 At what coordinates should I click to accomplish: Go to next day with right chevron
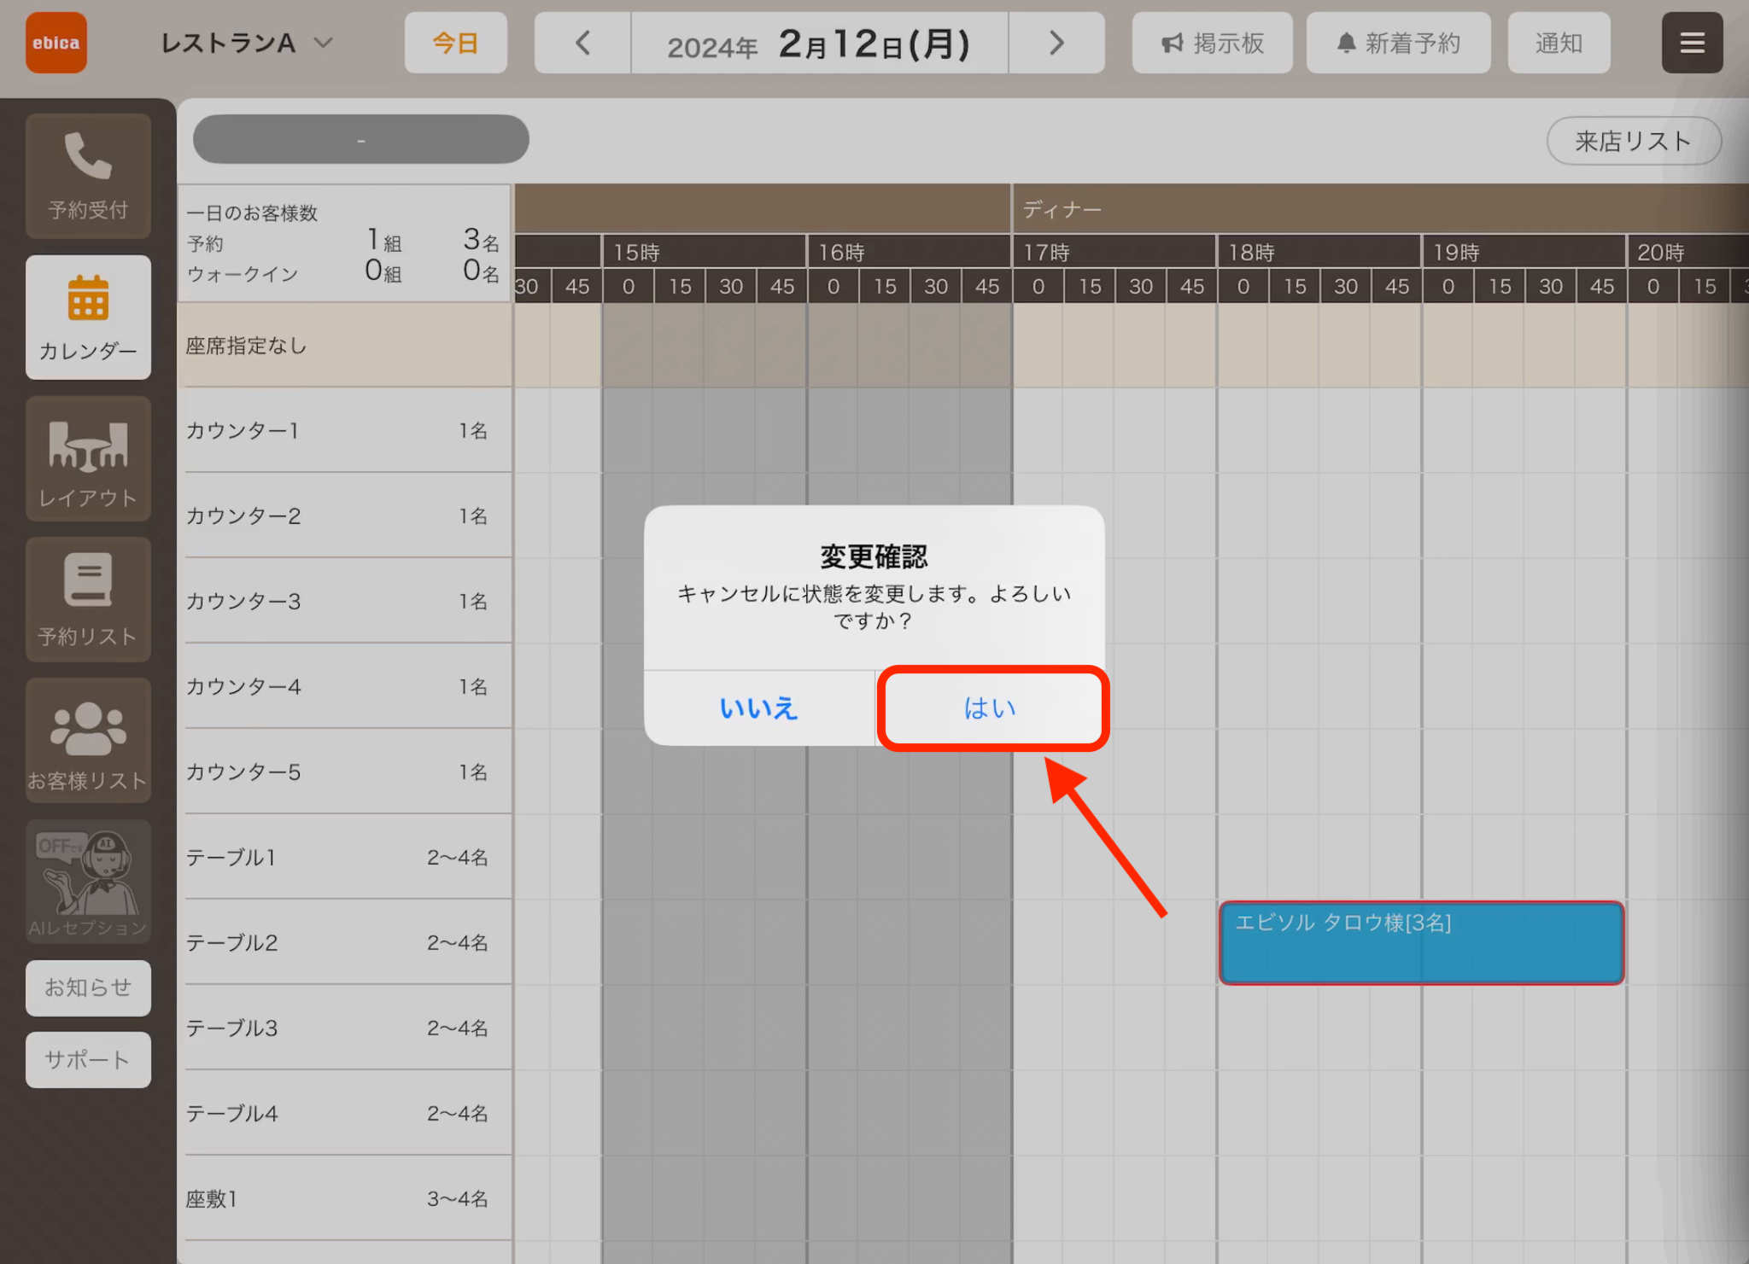point(1056,43)
